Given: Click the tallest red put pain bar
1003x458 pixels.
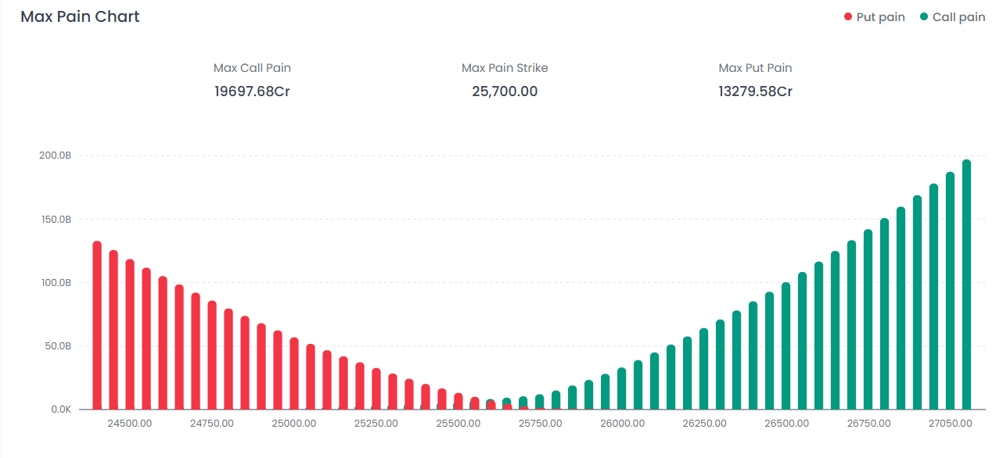Looking at the screenshot, I should (x=97, y=325).
